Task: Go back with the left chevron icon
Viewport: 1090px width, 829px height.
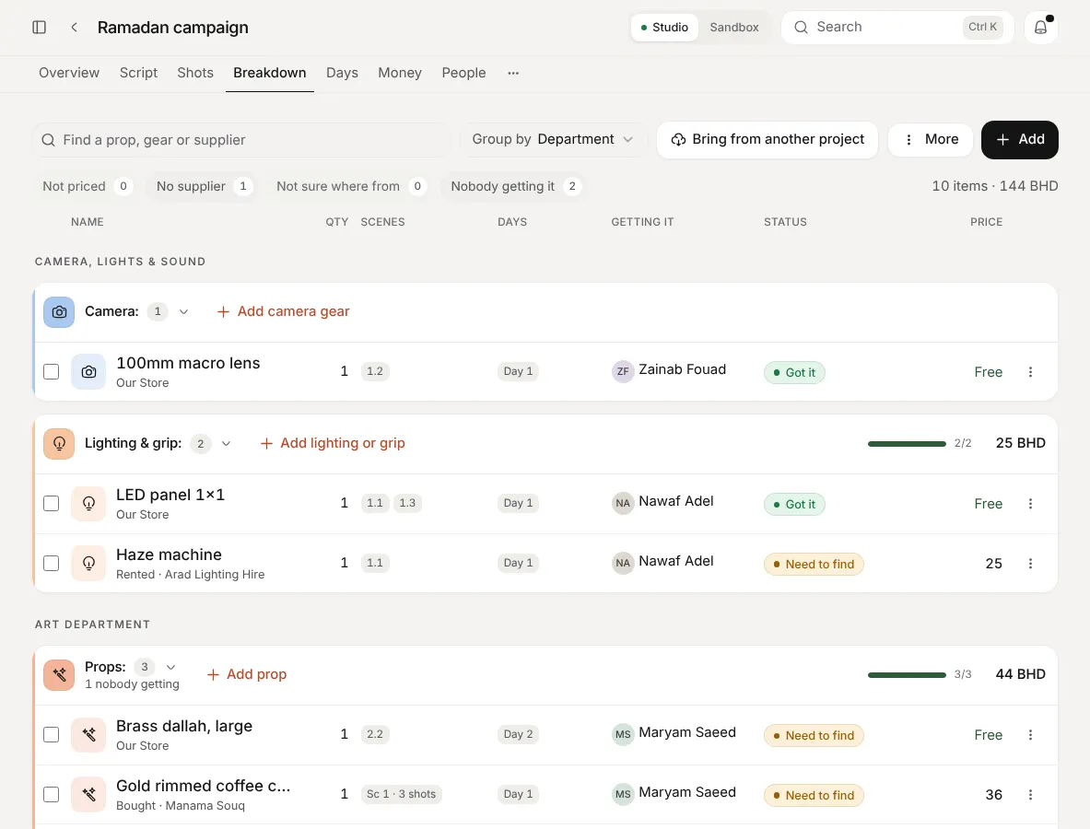Action: pyautogui.click(x=74, y=27)
